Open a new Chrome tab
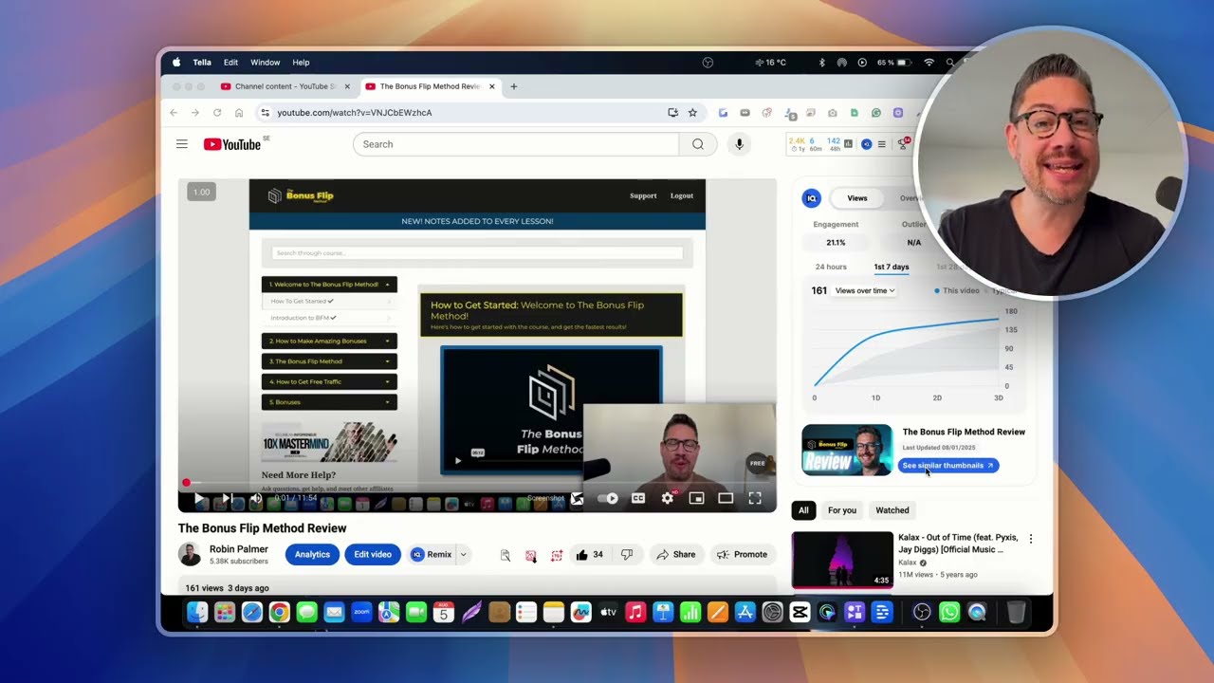 click(x=514, y=86)
